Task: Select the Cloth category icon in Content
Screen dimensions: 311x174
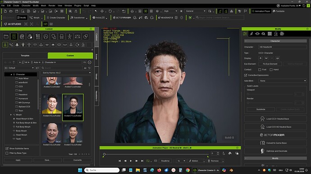Action: click(x=54, y=36)
